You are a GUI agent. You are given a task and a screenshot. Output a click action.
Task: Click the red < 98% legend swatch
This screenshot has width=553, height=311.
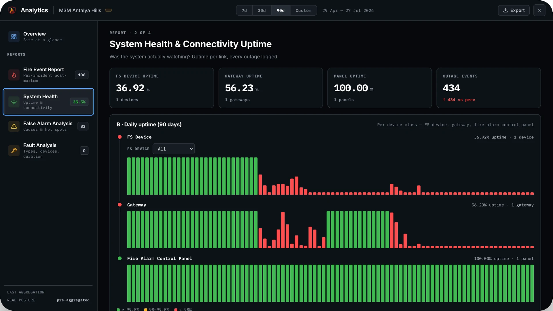pos(176,310)
